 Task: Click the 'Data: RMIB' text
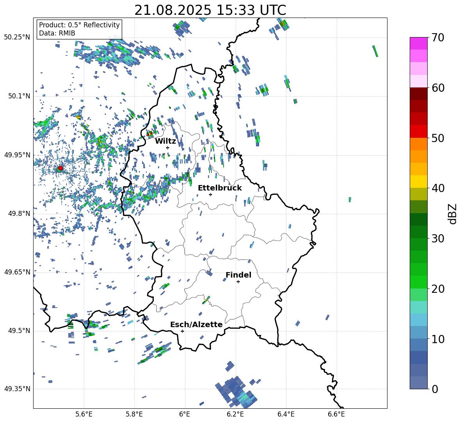click(57, 33)
